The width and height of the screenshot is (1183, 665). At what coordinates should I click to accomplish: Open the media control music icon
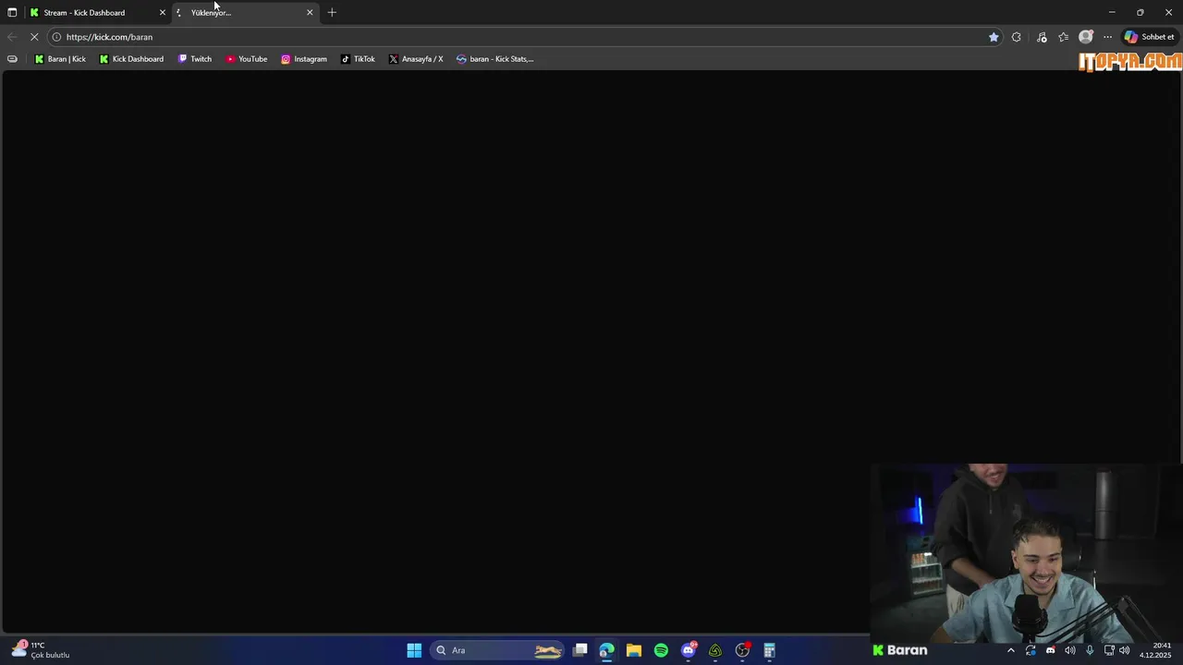point(1042,37)
